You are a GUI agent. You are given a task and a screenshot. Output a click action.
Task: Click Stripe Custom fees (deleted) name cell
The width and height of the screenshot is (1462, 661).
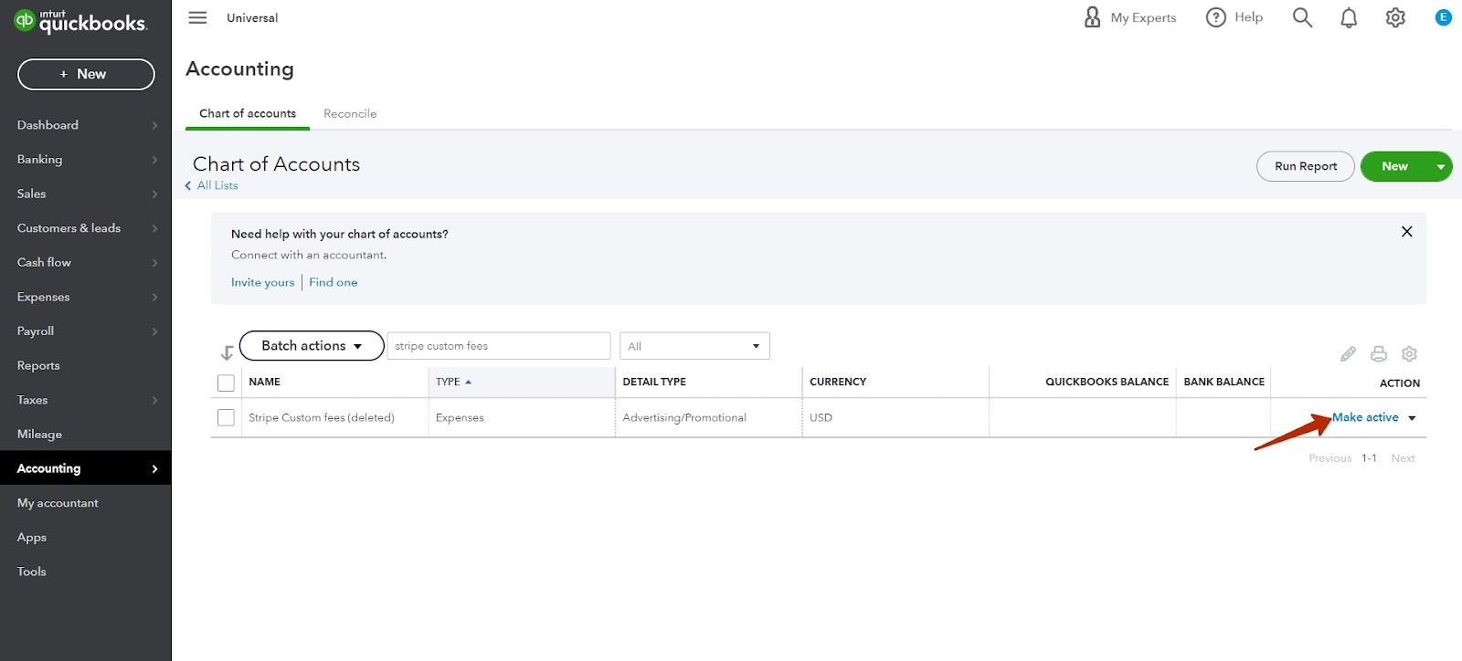click(322, 417)
